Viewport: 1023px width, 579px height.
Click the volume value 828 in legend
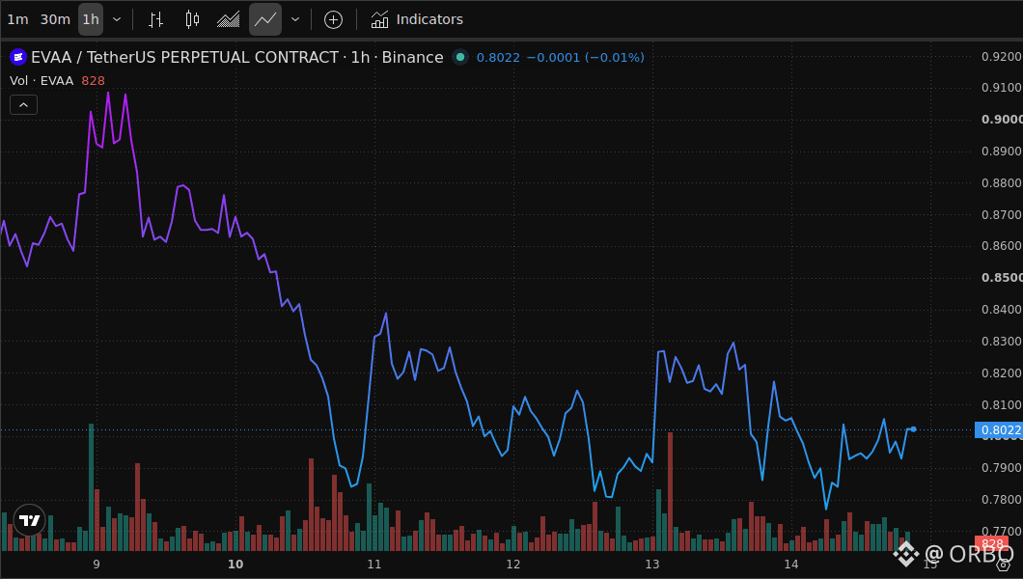[94, 81]
